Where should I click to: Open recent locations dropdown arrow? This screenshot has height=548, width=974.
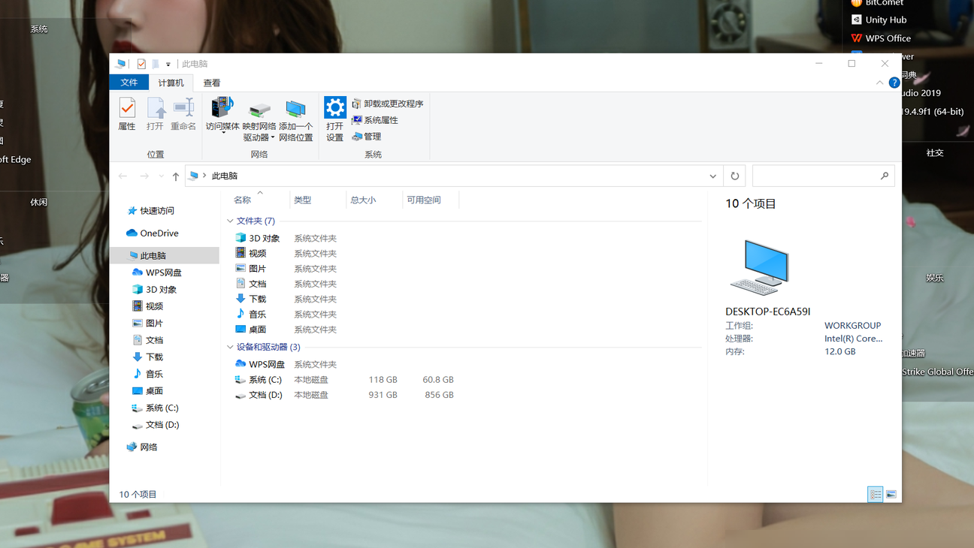click(x=161, y=176)
